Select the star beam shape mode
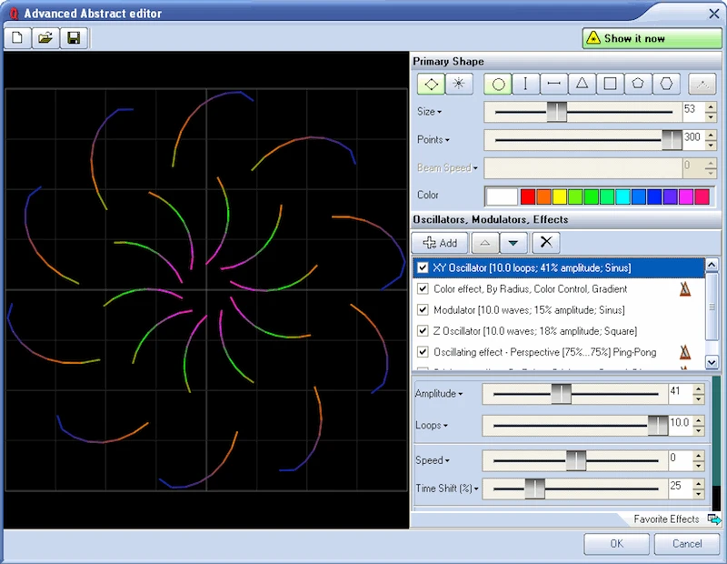The width and height of the screenshot is (727, 564). pos(459,84)
